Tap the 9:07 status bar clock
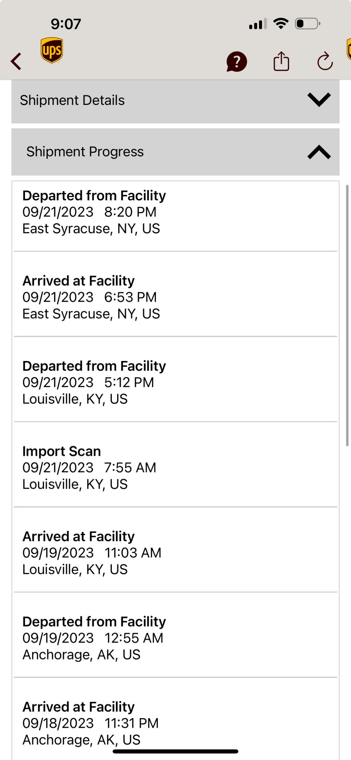The width and height of the screenshot is (351, 760). point(66,24)
